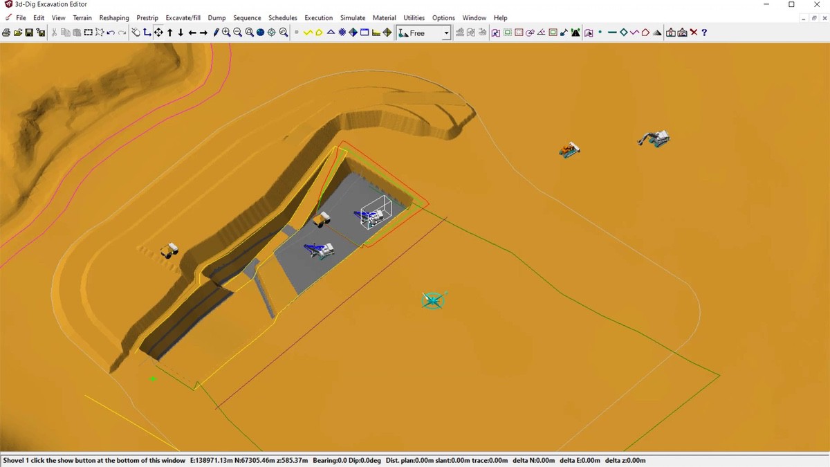Click the Redo arrow icon
The image size is (830, 467).
(x=122, y=33)
